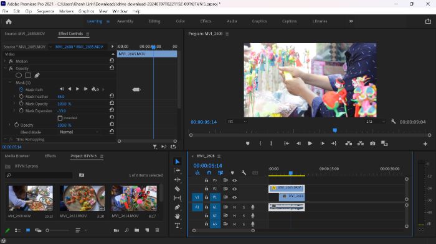Expand the Motion effect properties
Screen dimensions: 436x244
[5, 61]
